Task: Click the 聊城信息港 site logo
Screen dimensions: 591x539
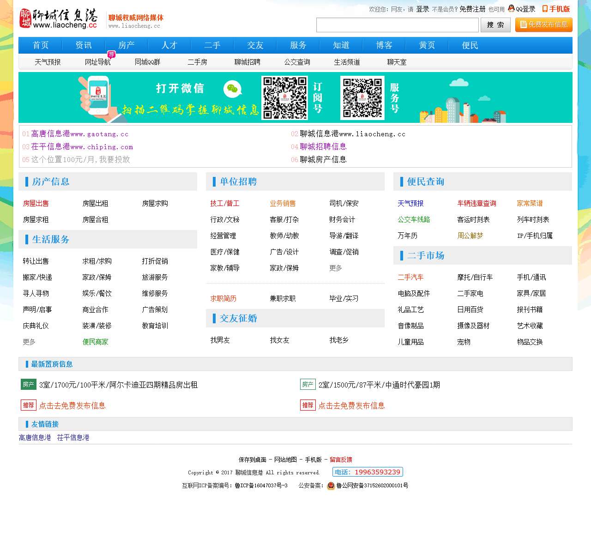Action: (x=58, y=19)
